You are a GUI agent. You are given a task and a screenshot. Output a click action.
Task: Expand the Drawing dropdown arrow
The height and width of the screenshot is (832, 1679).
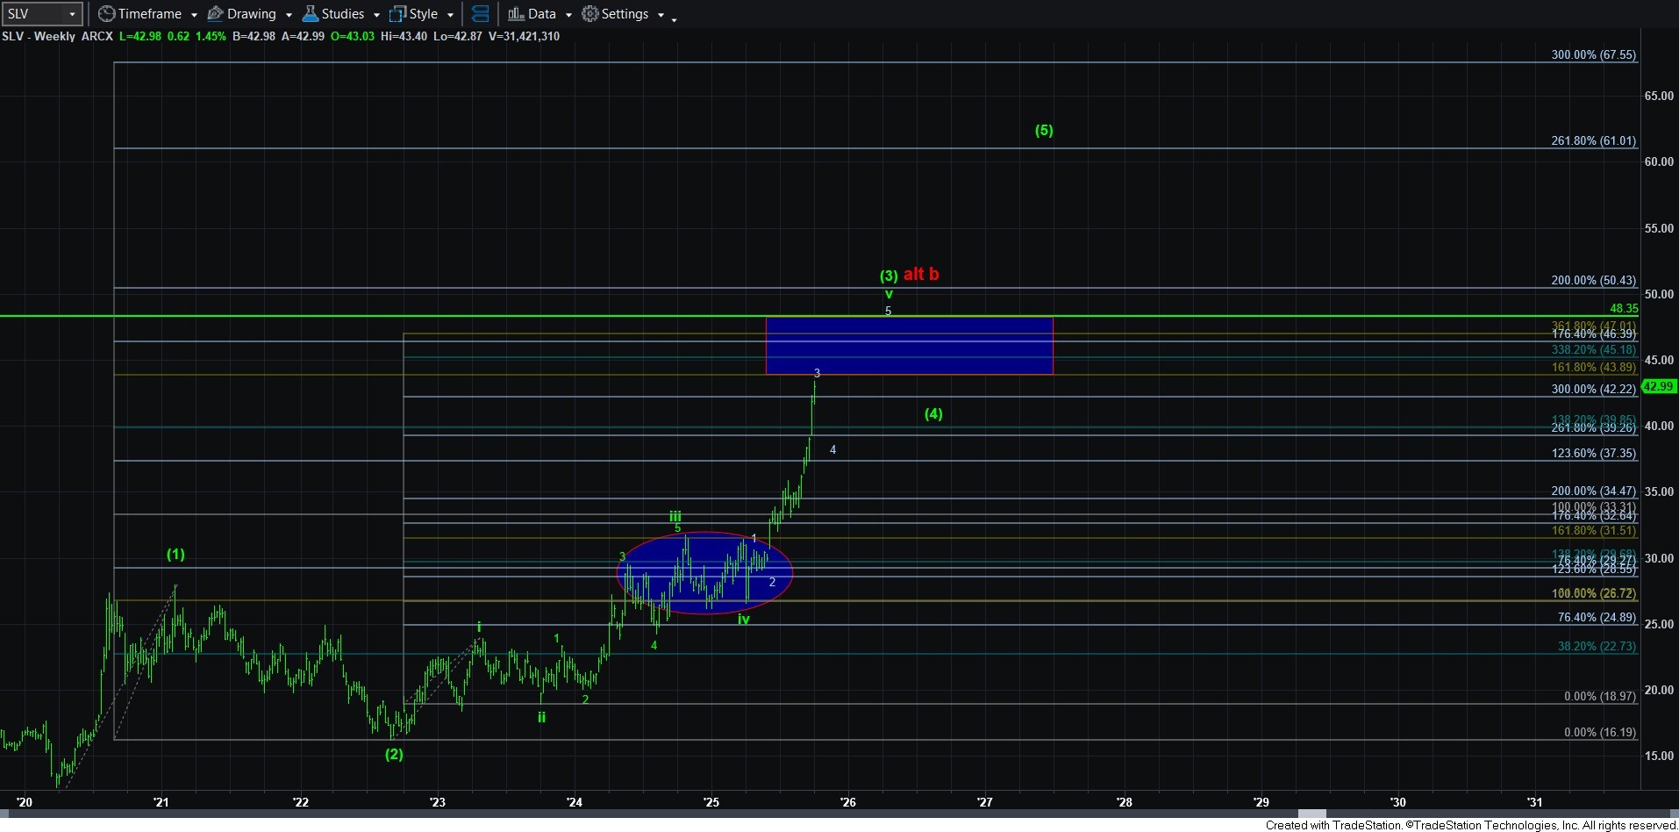289,15
